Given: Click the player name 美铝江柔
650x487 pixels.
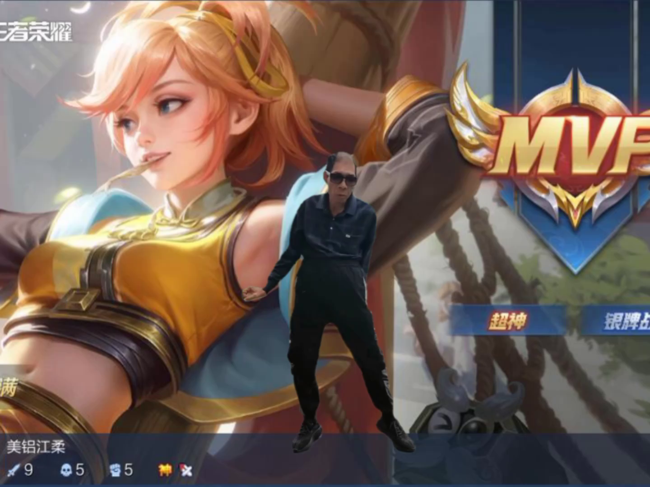Looking at the screenshot, I should point(36,446).
